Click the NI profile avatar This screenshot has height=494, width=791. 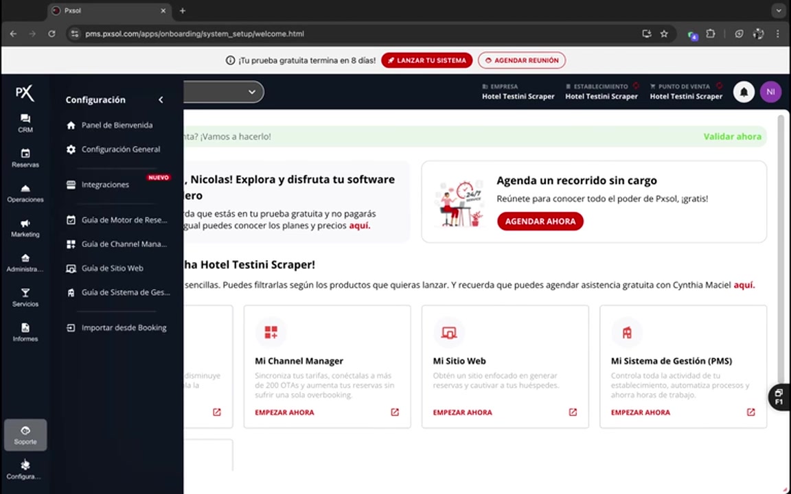pos(770,92)
